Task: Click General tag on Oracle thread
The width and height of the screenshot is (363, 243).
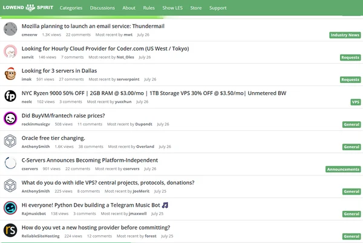Action: click(352, 147)
